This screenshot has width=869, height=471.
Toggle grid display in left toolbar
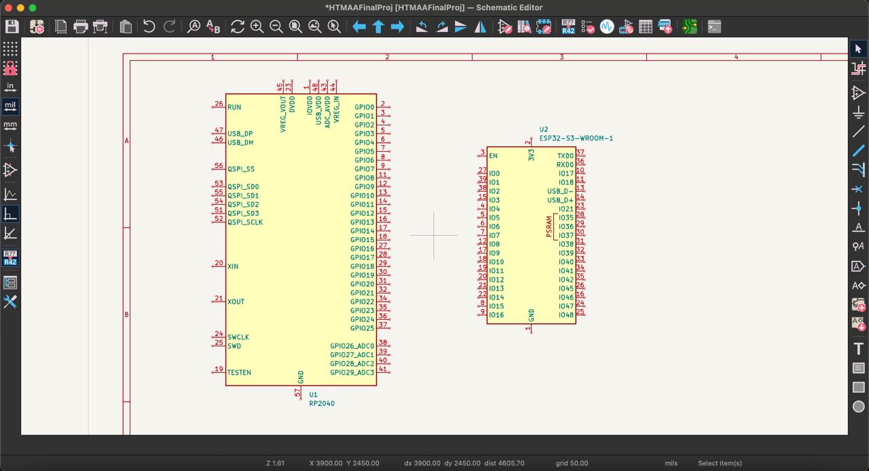10,49
